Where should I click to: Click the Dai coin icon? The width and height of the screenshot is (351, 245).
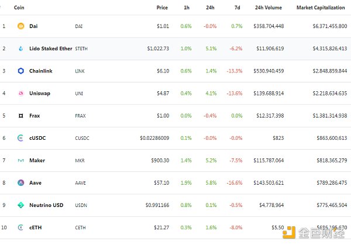click(x=20, y=26)
